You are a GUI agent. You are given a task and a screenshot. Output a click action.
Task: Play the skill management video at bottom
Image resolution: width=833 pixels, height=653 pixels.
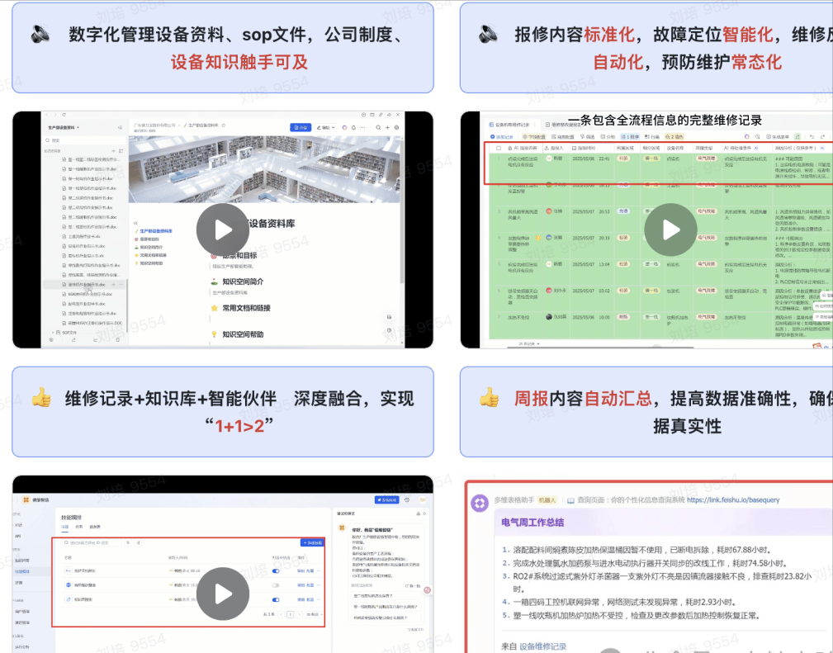222,594
